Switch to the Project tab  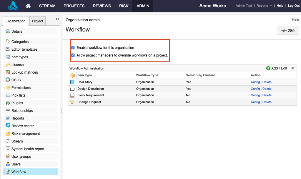pos(37,21)
